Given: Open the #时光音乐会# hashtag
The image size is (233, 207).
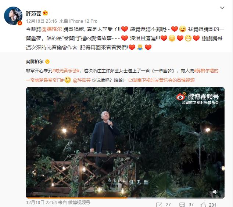Looking at the screenshot, I should click(66, 71).
